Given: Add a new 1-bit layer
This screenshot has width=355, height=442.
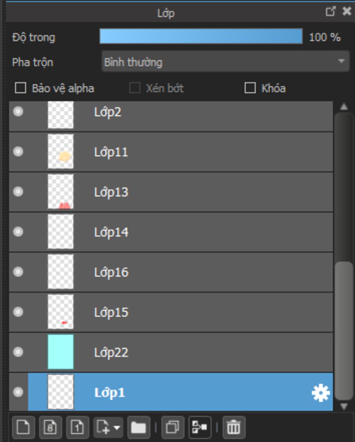Looking at the screenshot, I should 77,427.
